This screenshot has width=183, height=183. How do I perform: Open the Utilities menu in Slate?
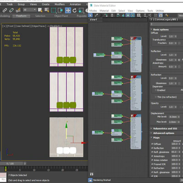160,11
